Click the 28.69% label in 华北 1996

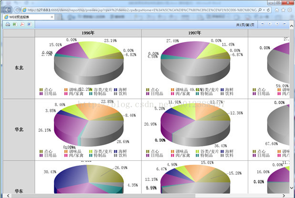pyautogui.click(x=123, y=142)
